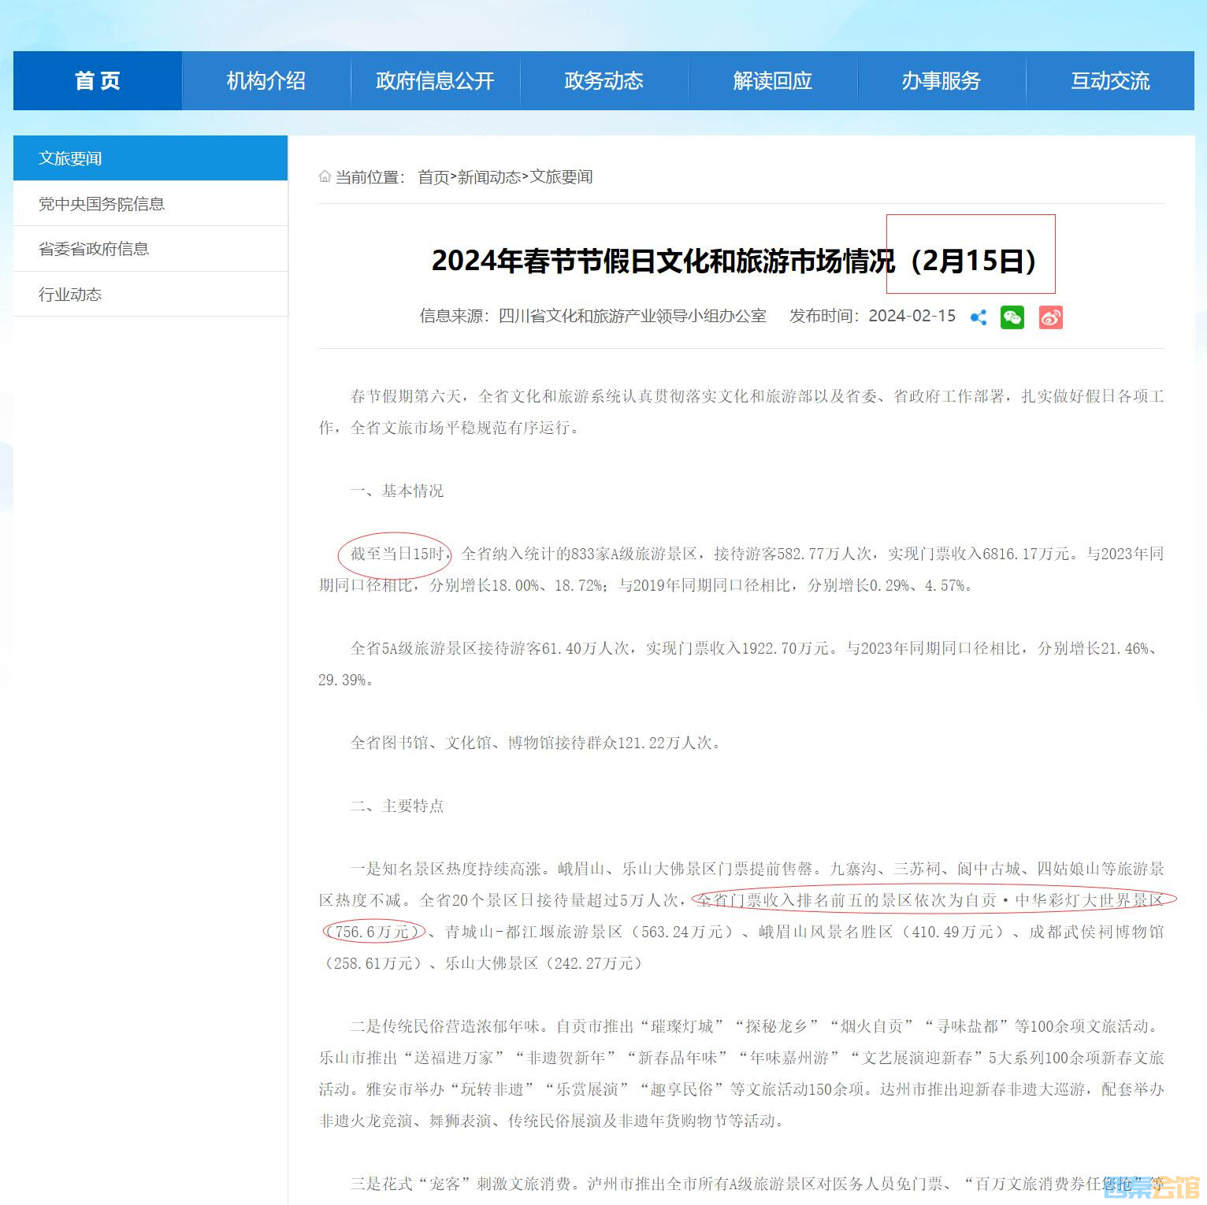This screenshot has height=1205, width=1207.
Task: Click the home icon beside 当前位置
Action: coord(325,176)
